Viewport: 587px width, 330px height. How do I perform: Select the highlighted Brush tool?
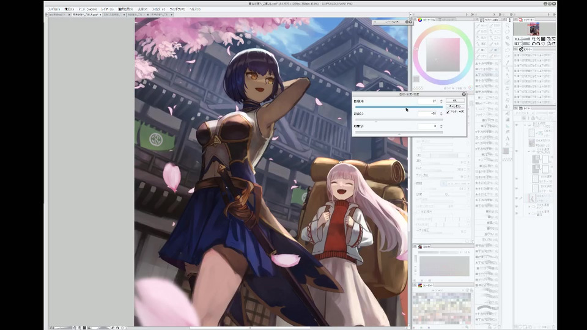pos(508,82)
